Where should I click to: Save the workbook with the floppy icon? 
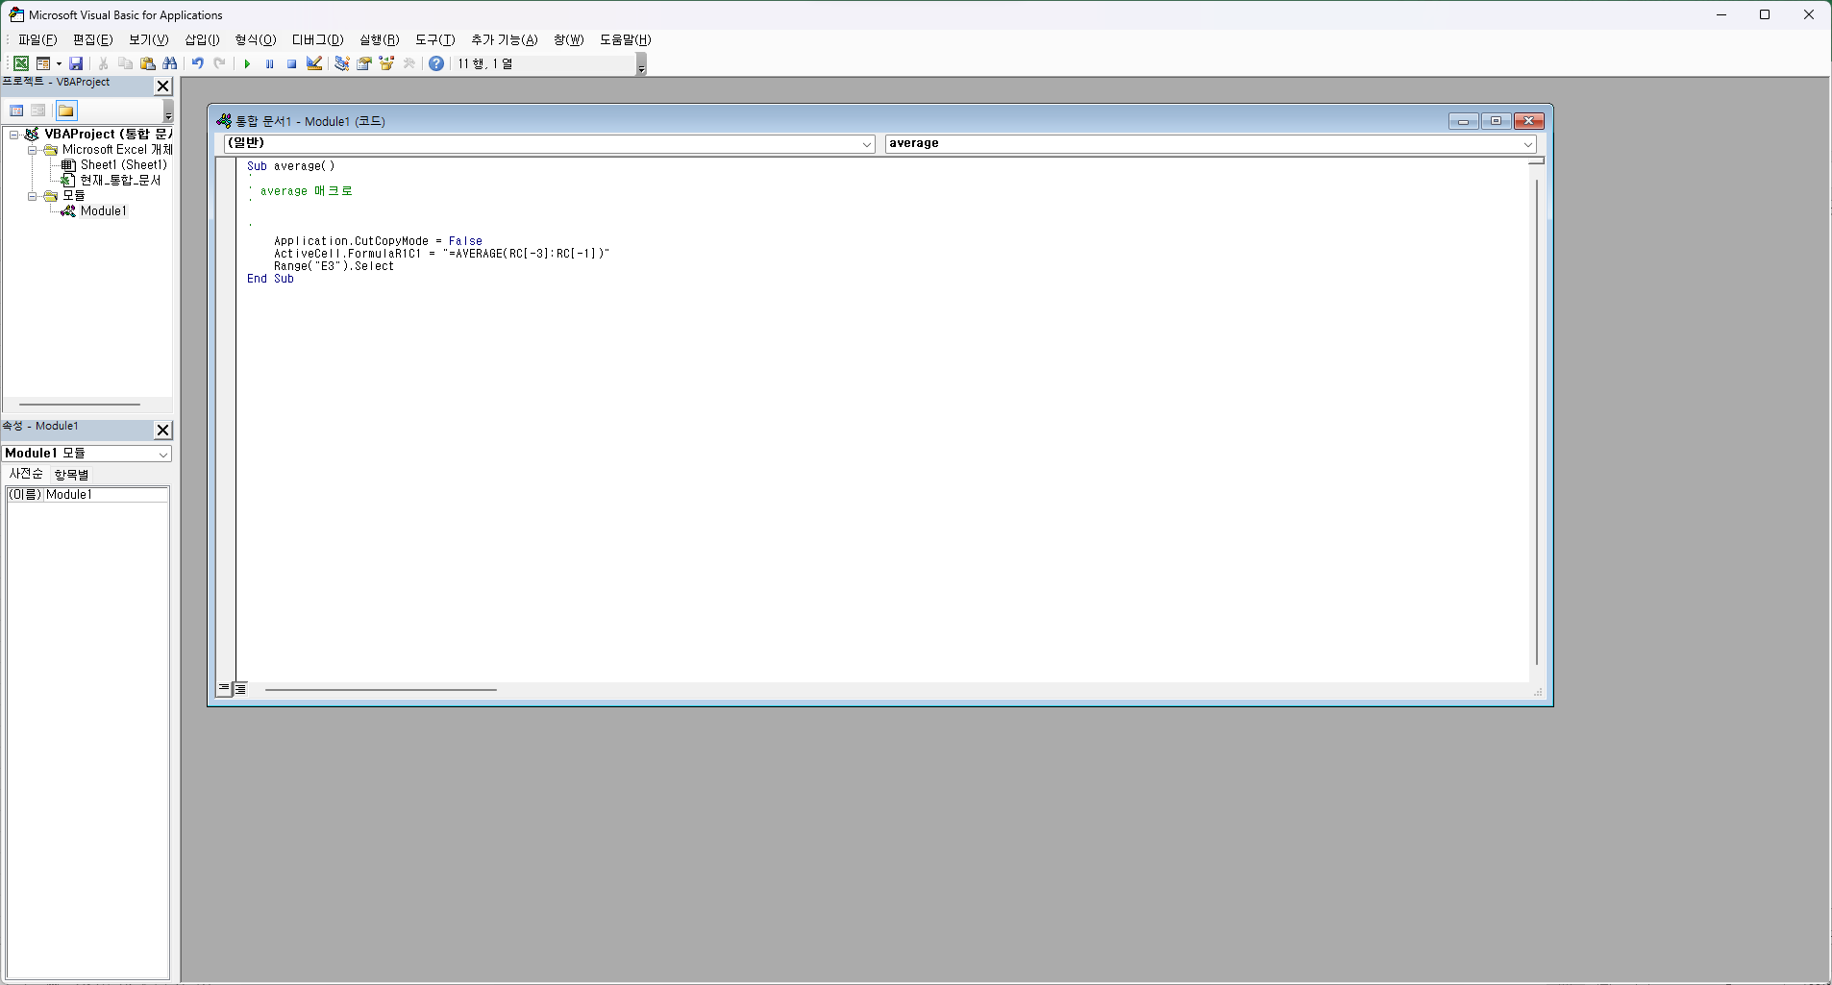[76, 63]
